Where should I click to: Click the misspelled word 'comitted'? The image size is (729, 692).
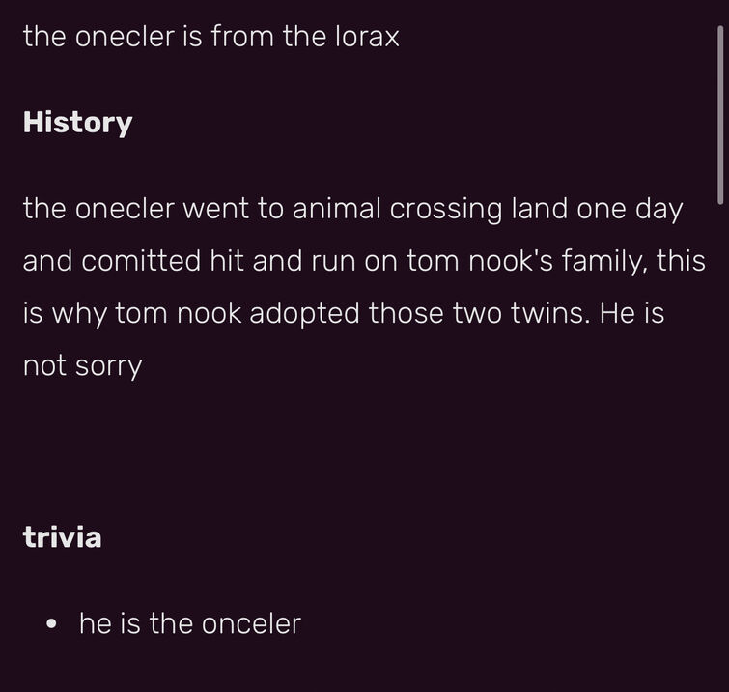[x=141, y=261]
